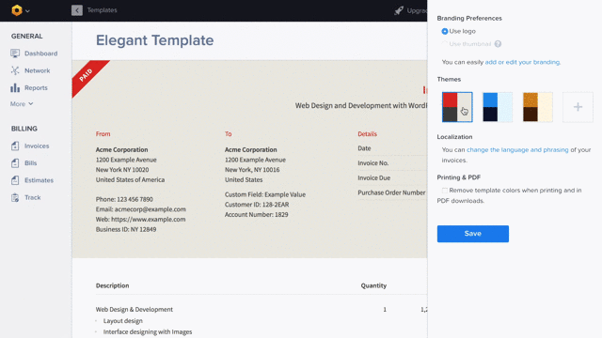
Task: Click the Network sidebar icon
Action: coord(15,70)
